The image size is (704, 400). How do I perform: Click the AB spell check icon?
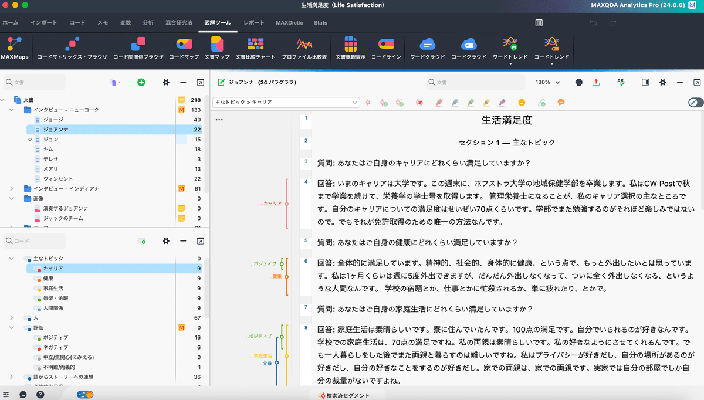click(621, 83)
